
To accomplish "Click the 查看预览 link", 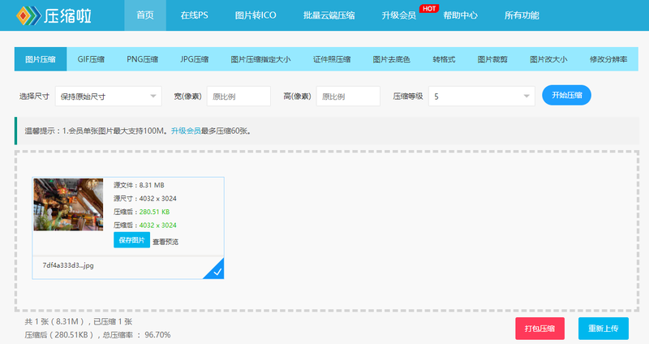I will point(165,242).
